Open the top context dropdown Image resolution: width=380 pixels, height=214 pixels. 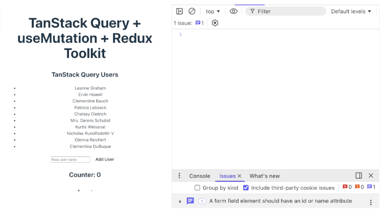[213, 11]
